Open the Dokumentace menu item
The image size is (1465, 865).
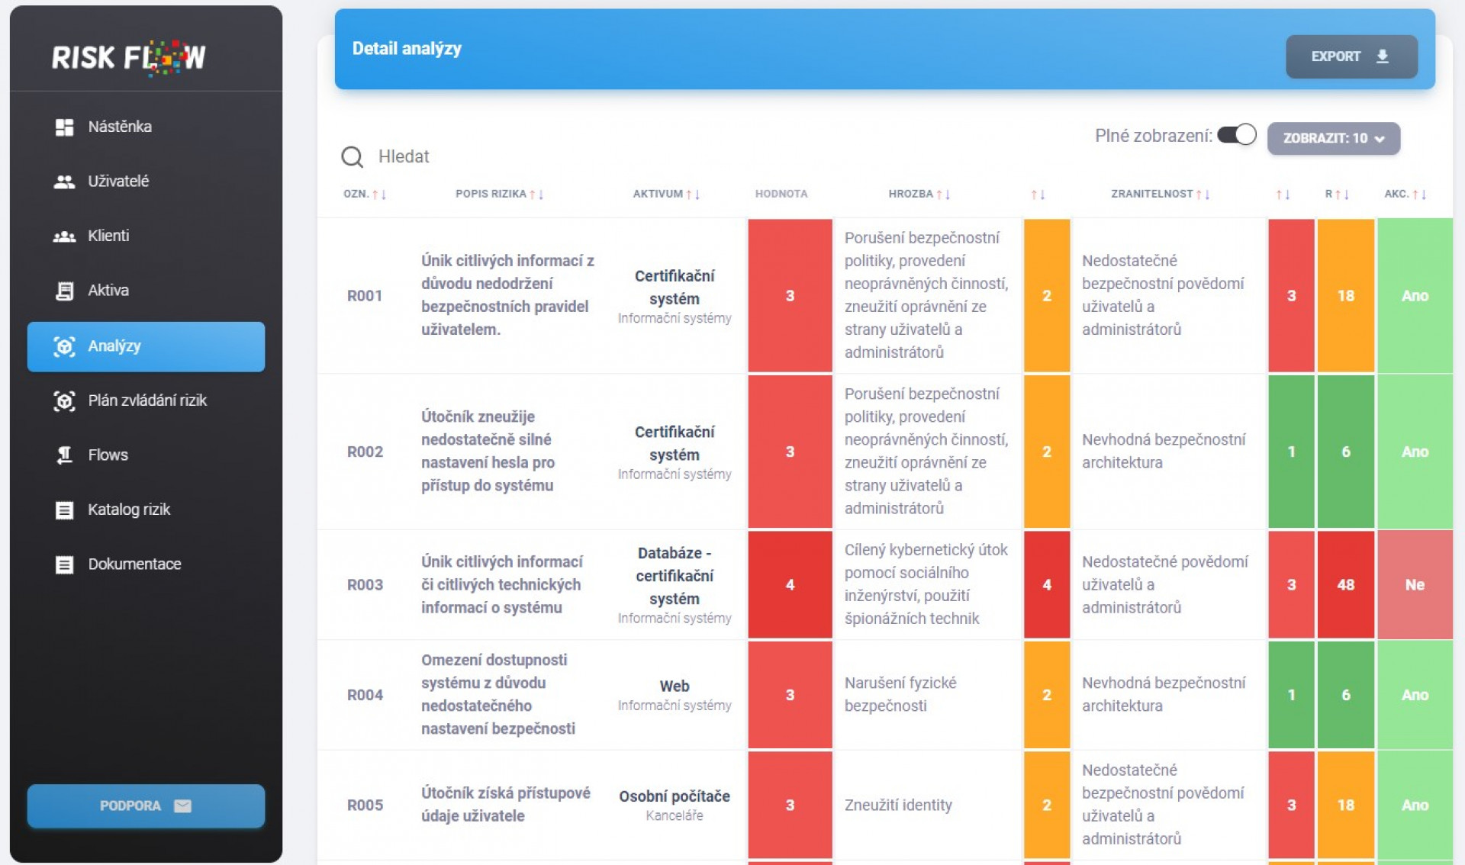[146, 564]
